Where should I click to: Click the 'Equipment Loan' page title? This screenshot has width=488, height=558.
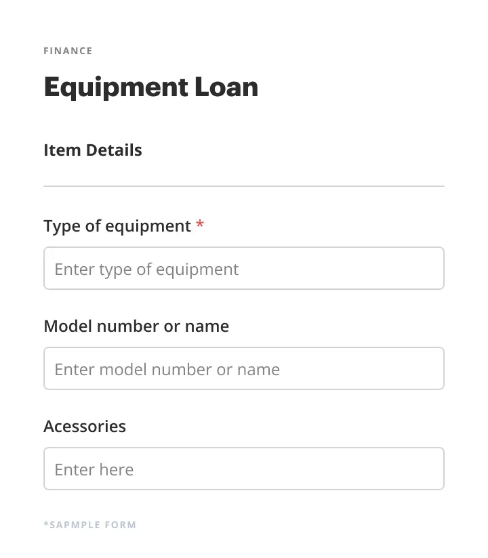150,87
